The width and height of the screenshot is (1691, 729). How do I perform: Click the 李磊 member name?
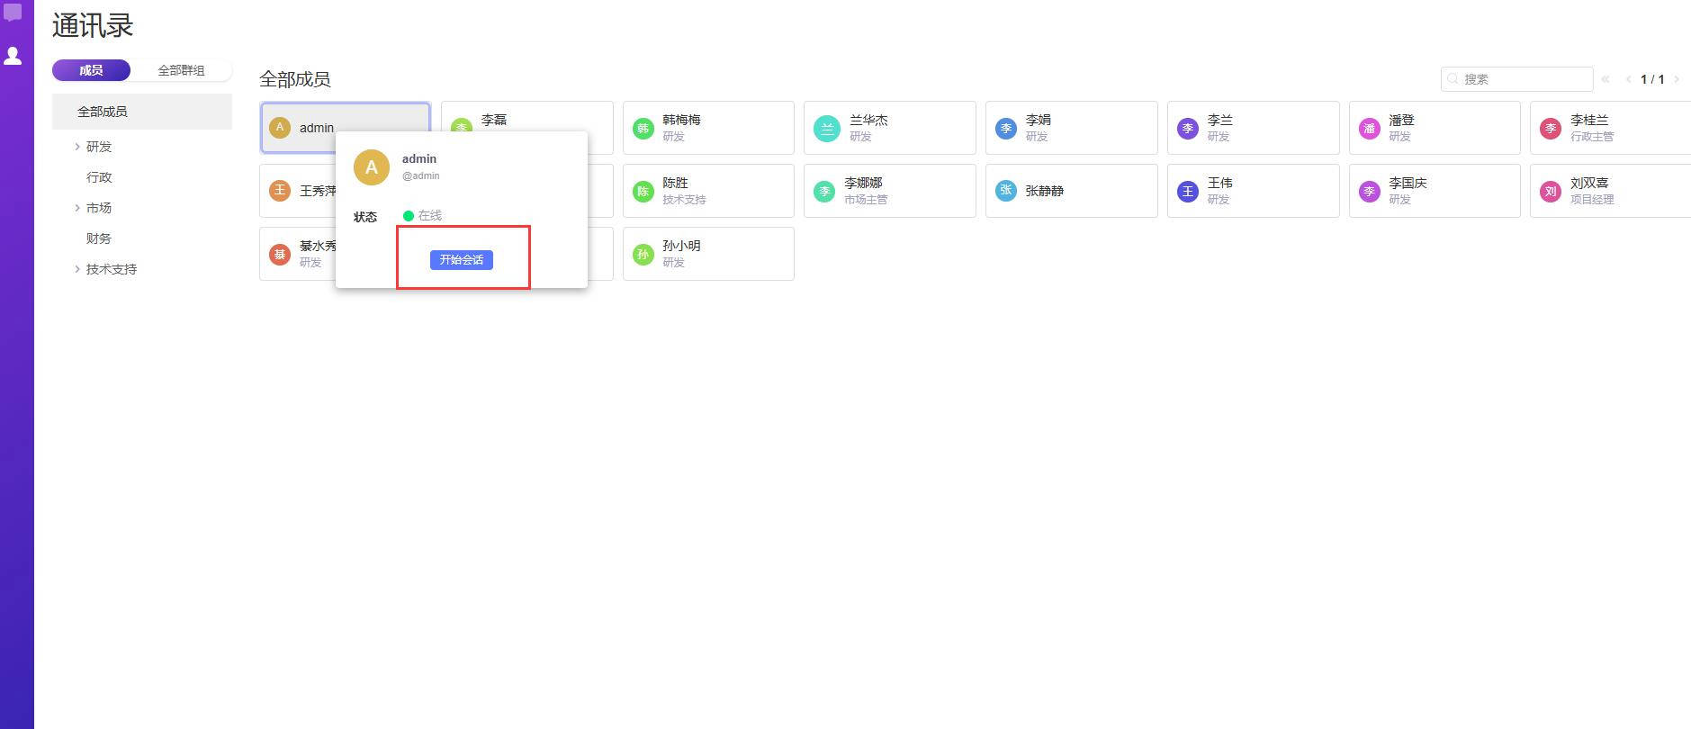coord(494,120)
